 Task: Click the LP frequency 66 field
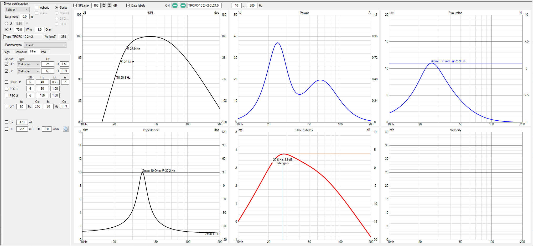pos(48,71)
